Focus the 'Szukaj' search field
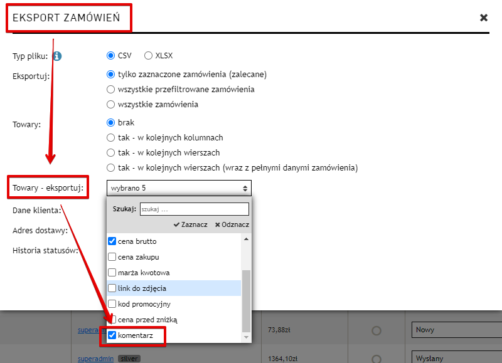 [194, 209]
